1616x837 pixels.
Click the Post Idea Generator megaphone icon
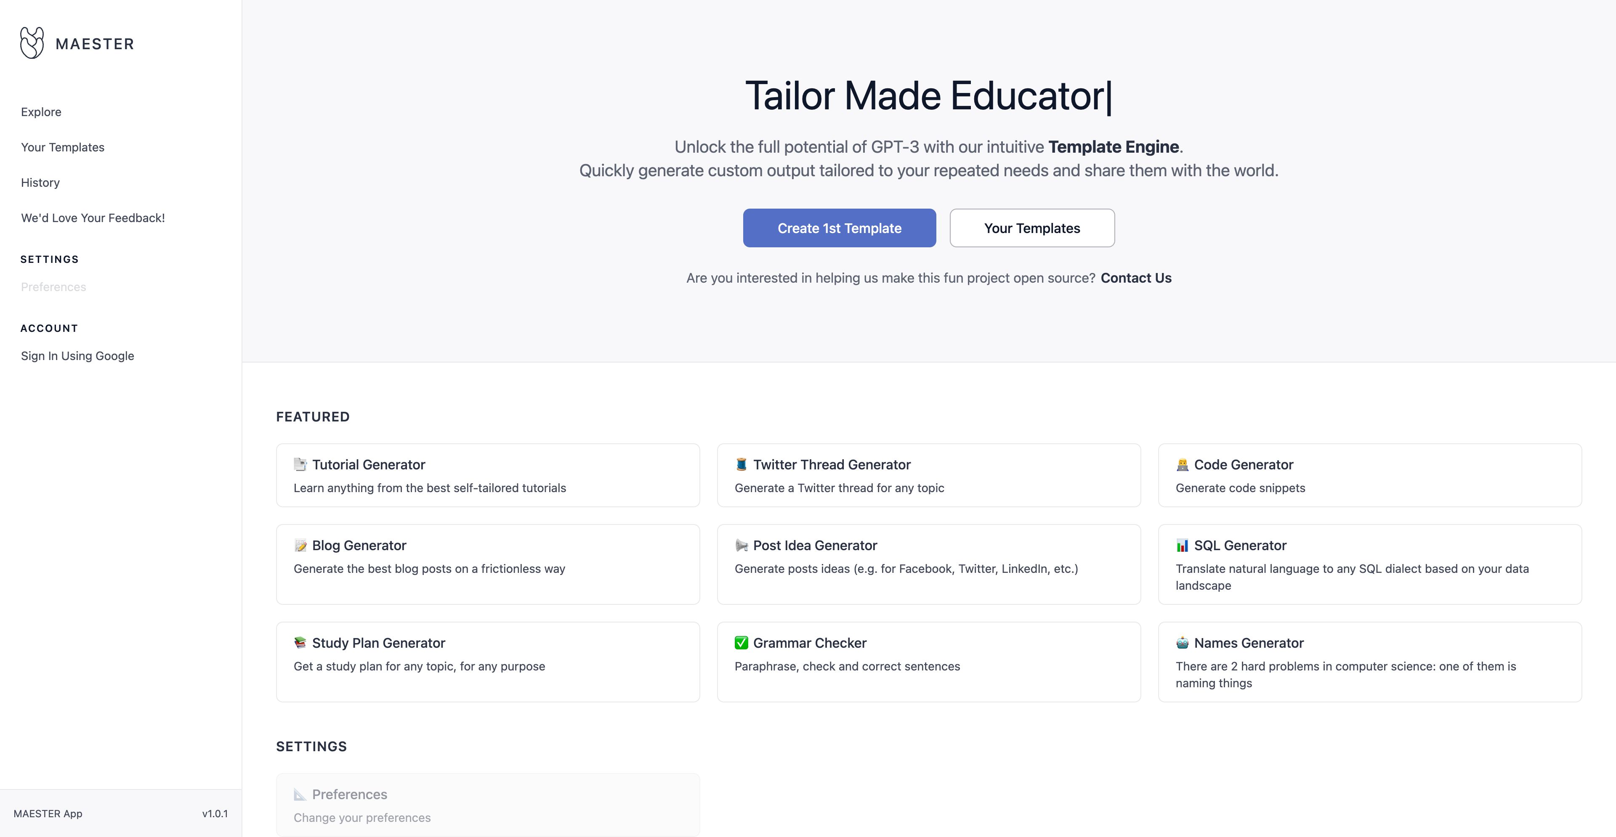(742, 546)
